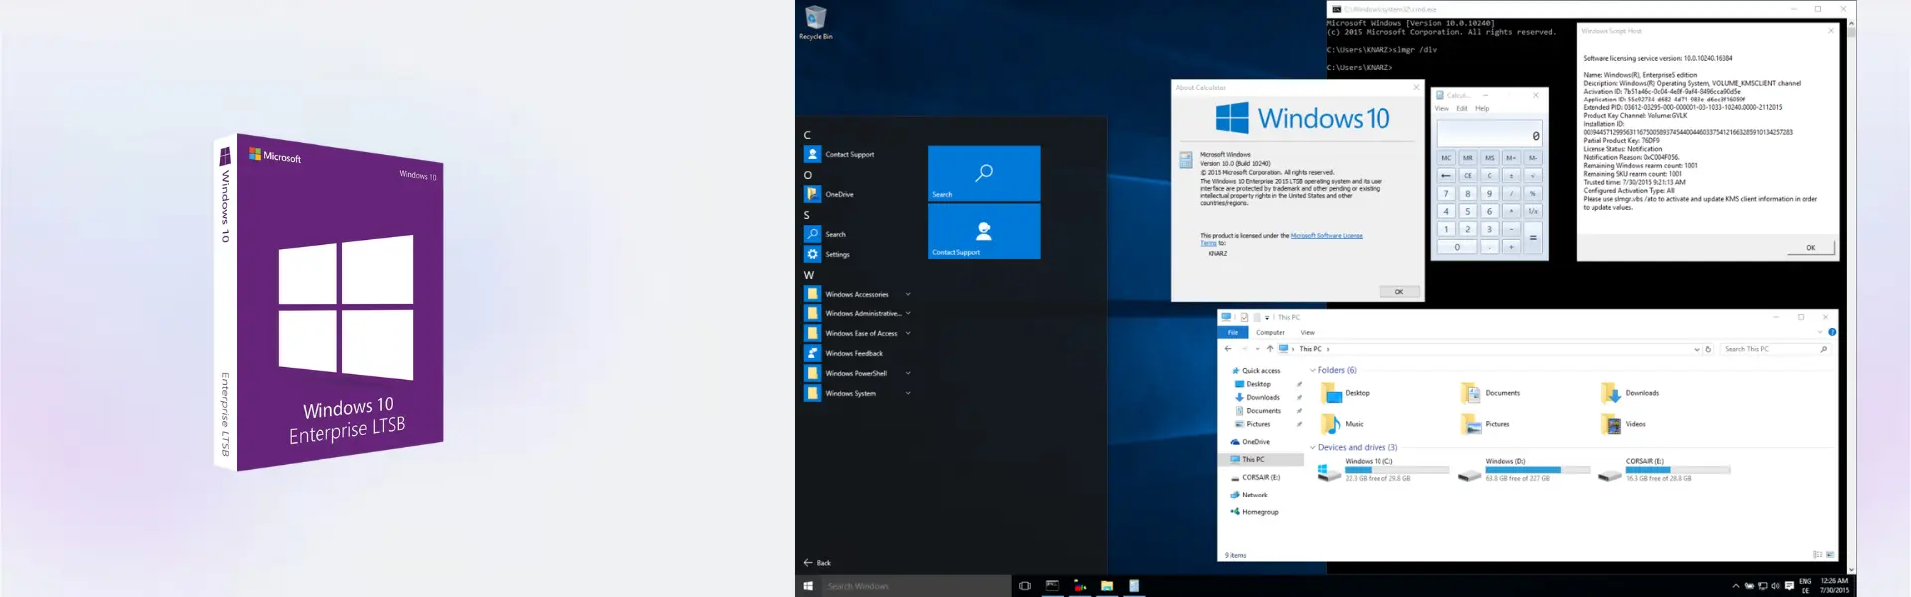The image size is (1911, 597).
Task: Click the 1/x reciprocal key
Action: coord(1533,211)
